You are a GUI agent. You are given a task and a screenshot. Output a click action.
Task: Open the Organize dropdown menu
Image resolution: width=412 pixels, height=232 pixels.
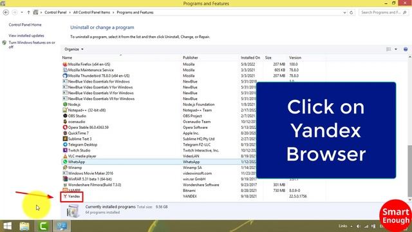point(74,49)
